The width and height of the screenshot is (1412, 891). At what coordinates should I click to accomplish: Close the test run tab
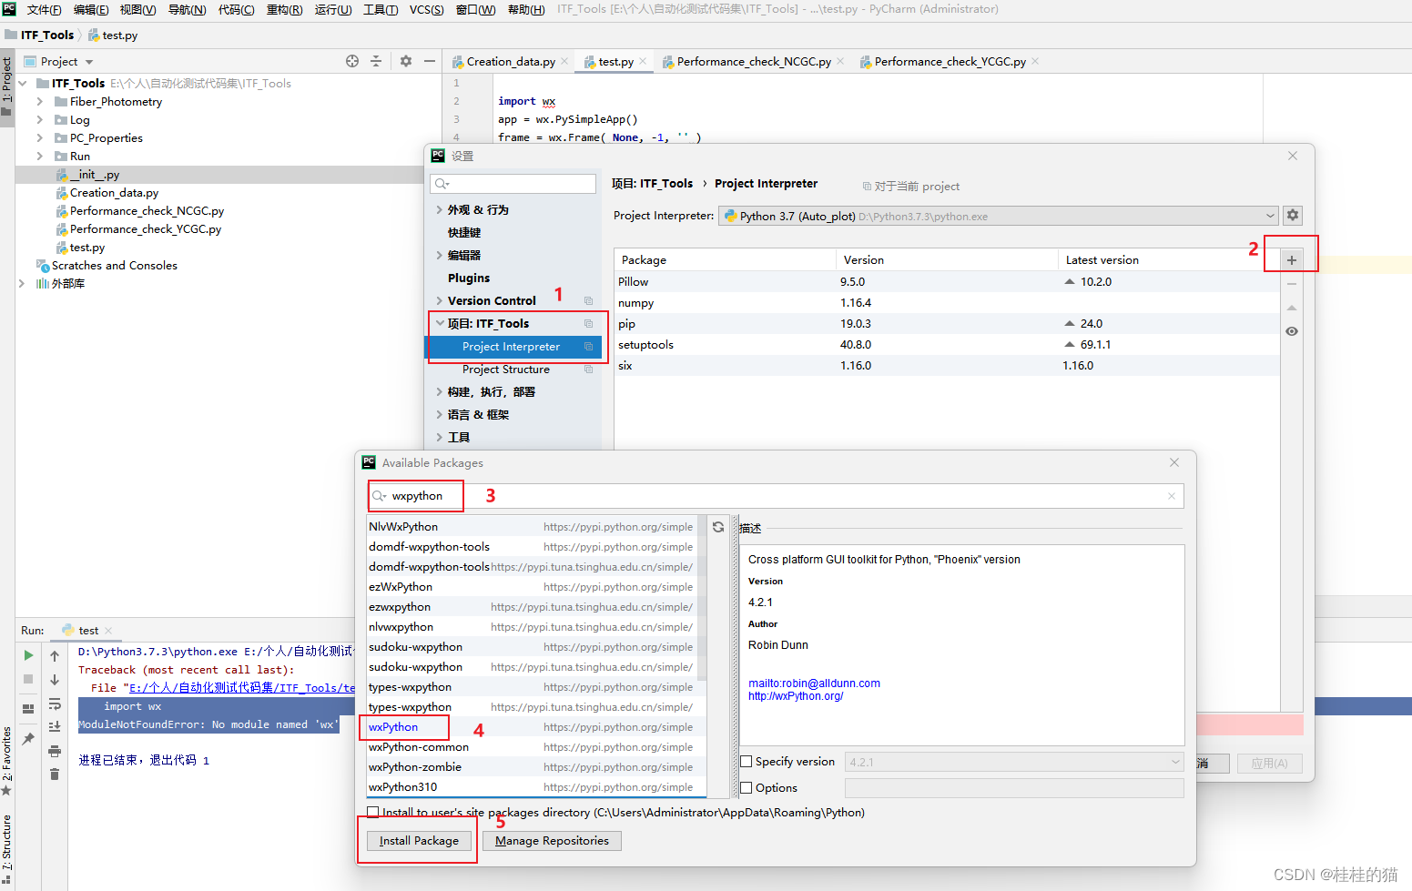pyautogui.click(x=108, y=630)
